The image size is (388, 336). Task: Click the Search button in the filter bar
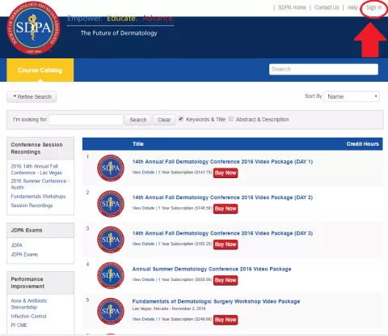(x=138, y=120)
